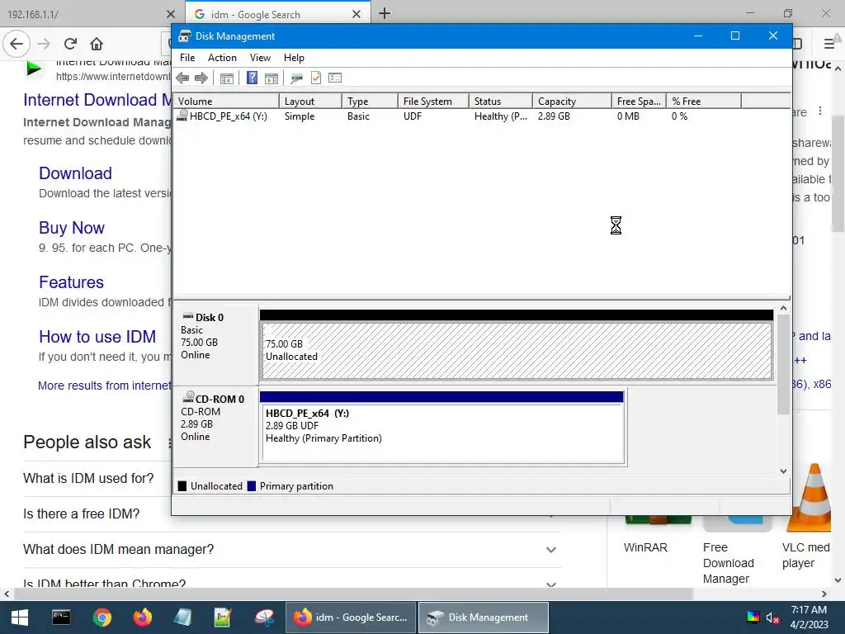Click the Back arrow in Disk Management toolbar
845x634 pixels.
click(x=182, y=78)
